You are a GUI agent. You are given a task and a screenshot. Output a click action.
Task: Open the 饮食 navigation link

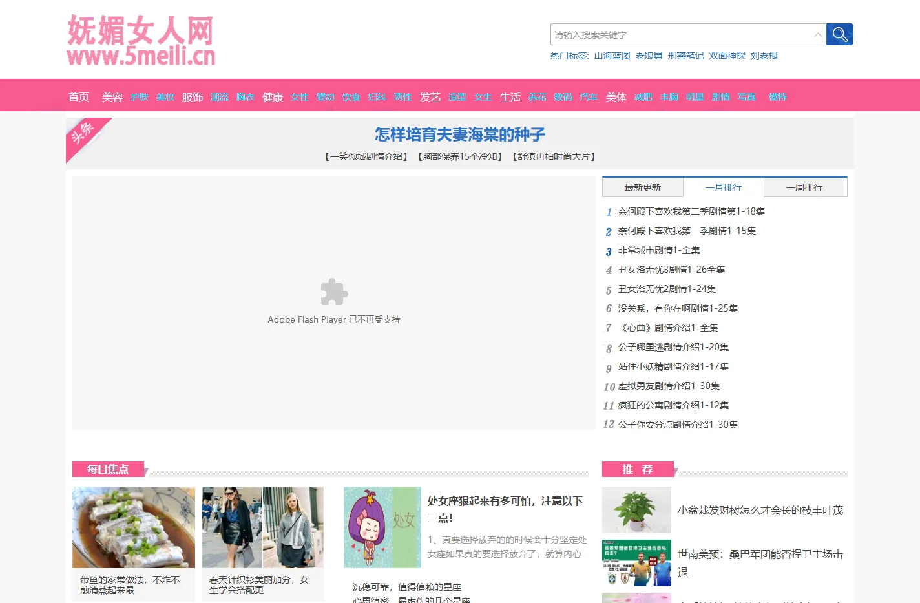coord(351,97)
